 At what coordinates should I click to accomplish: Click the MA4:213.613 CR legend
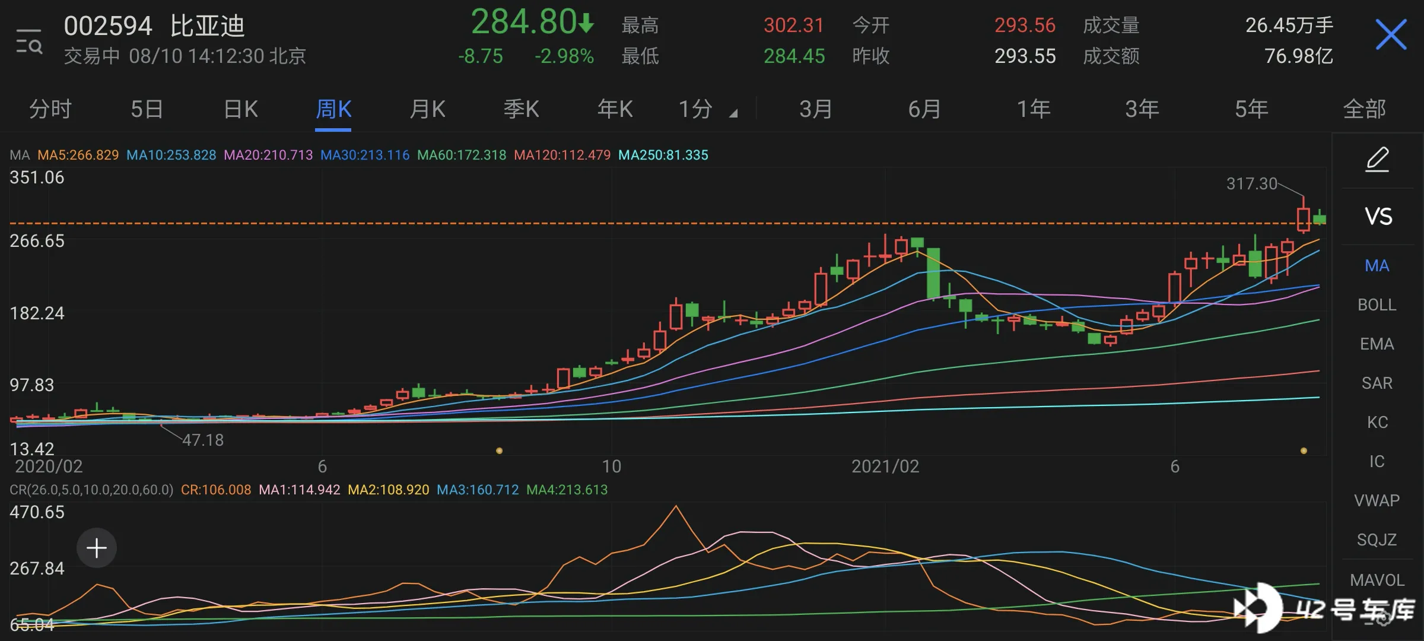[567, 490]
